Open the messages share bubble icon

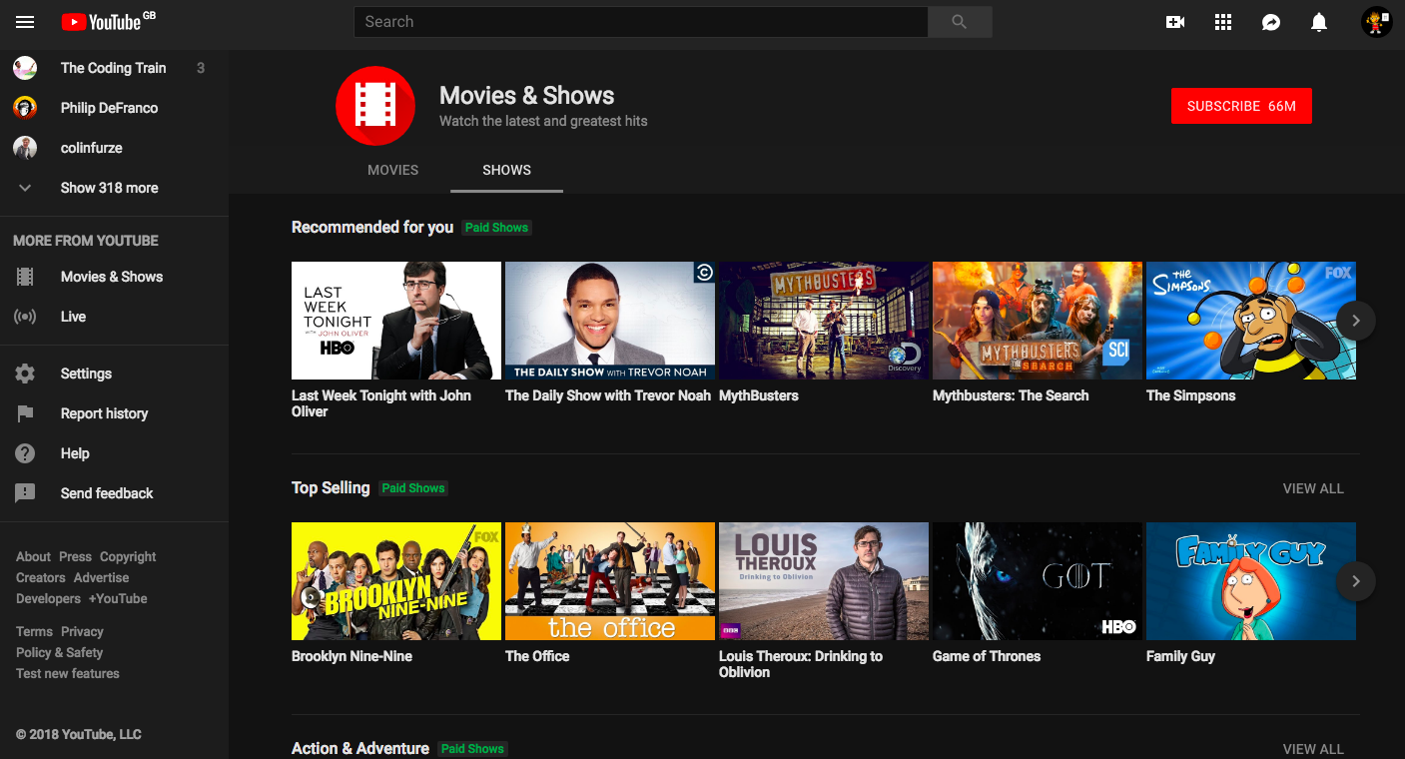click(x=1271, y=22)
